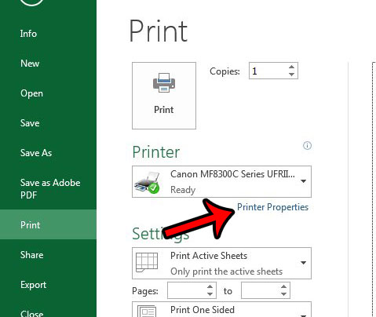Open the Save As option
This screenshot has width=376, height=317.
pos(36,153)
